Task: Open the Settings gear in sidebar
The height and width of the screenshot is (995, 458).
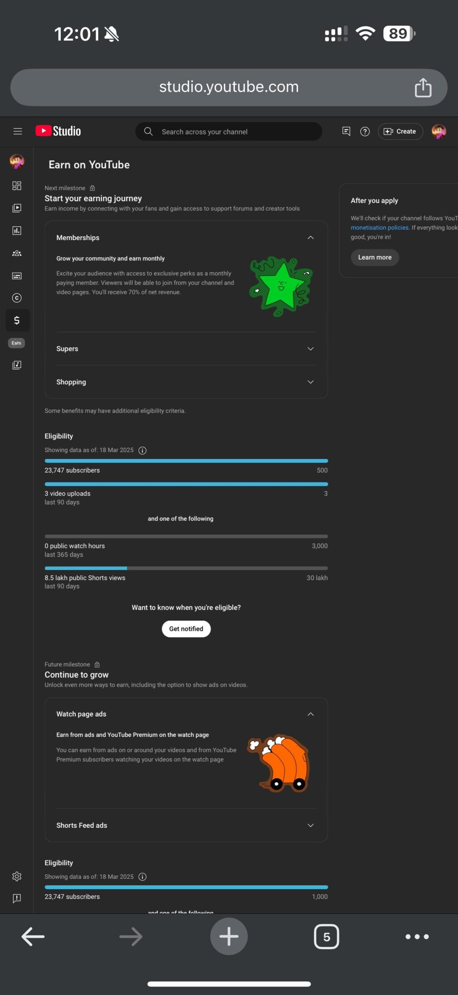Action: (17, 876)
